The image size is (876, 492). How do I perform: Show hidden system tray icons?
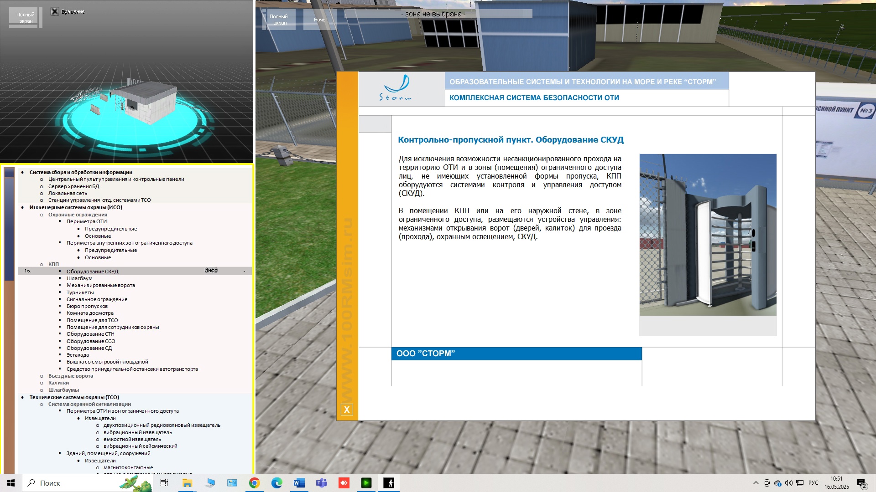click(756, 483)
